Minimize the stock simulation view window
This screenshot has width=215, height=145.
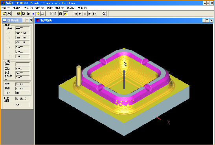click(x=204, y=20)
